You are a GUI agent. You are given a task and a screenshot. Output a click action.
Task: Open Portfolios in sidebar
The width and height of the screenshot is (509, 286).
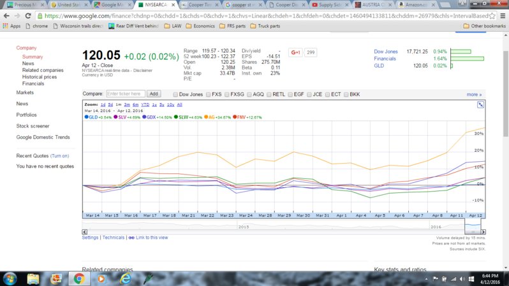(x=26, y=115)
